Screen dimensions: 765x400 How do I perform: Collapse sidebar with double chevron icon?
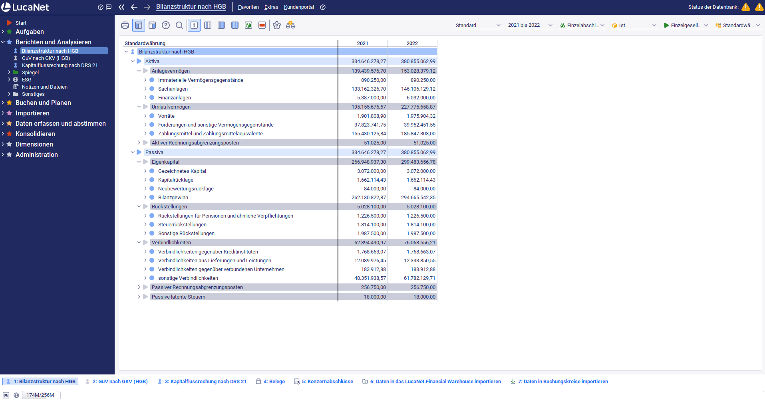(x=121, y=7)
